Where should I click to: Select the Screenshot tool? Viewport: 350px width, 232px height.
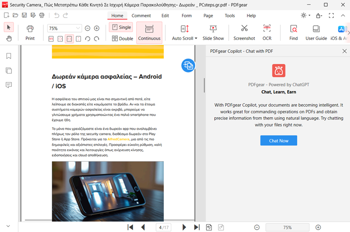[244, 33]
